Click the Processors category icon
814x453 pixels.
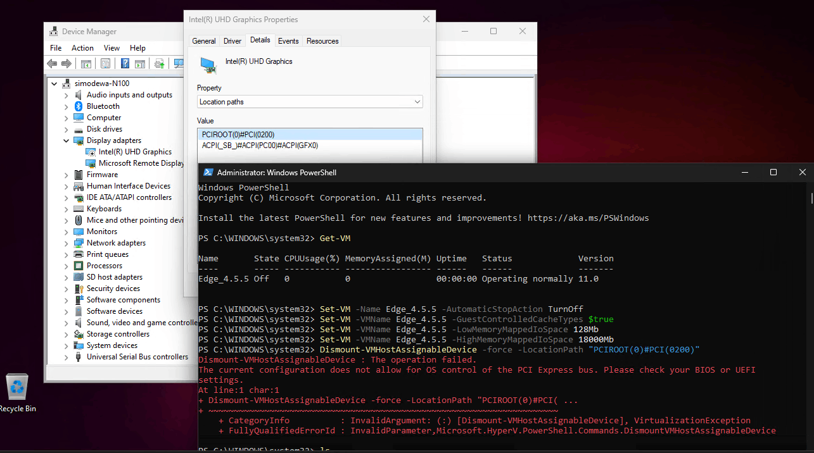pos(79,266)
